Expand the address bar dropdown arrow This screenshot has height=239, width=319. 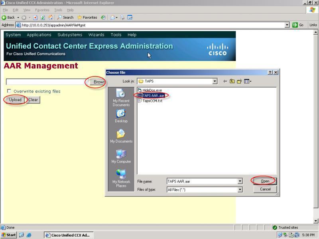287,25
